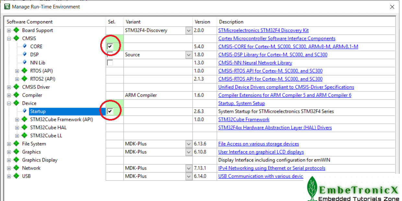402x201 pixels.
Task: Open IPv4 Networking using Ethernet link
Action: tap(272, 168)
